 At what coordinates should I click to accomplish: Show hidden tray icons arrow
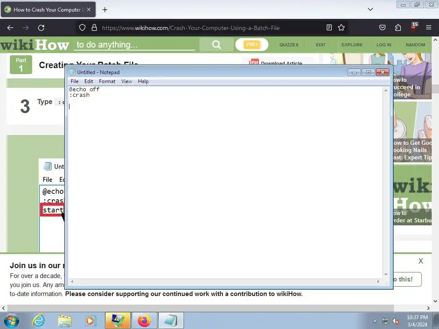coord(375,321)
